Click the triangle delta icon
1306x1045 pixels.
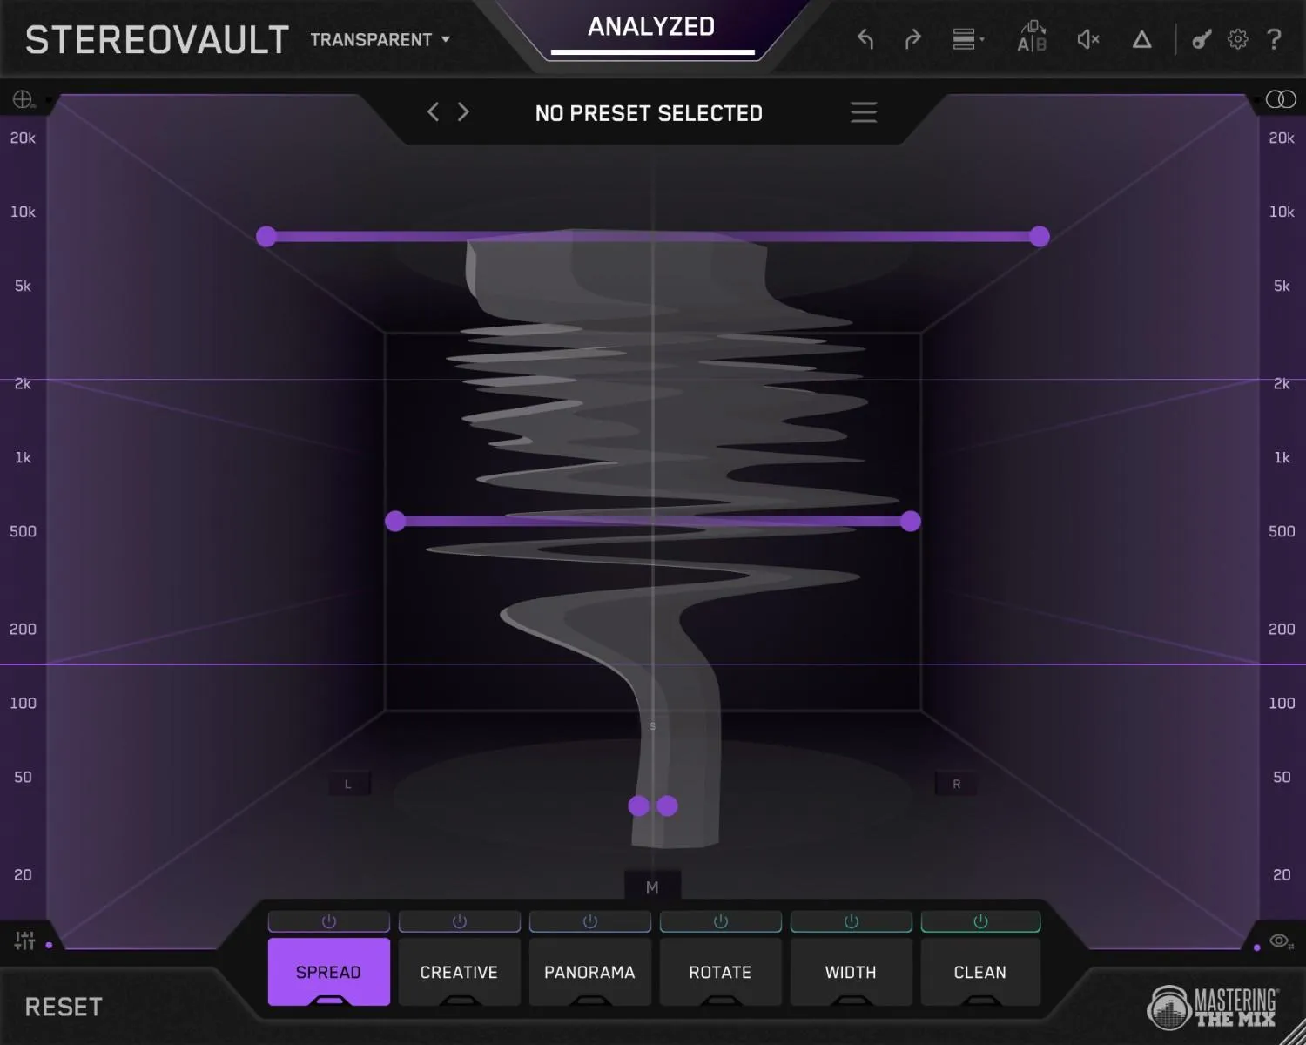[1141, 39]
